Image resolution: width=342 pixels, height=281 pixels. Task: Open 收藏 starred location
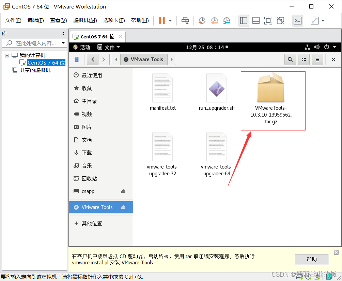coord(101,88)
